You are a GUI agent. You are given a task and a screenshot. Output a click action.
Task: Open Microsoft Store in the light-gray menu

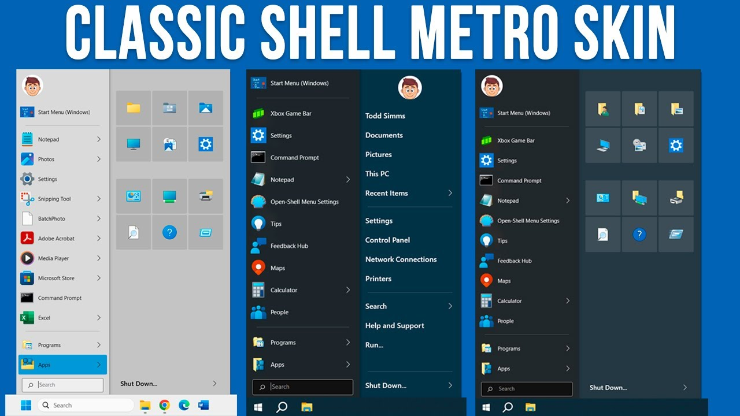pyautogui.click(x=61, y=278)
